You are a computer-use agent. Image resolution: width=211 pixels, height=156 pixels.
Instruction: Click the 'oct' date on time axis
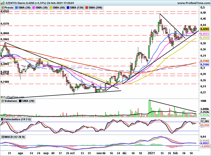[x=72, y=153]
